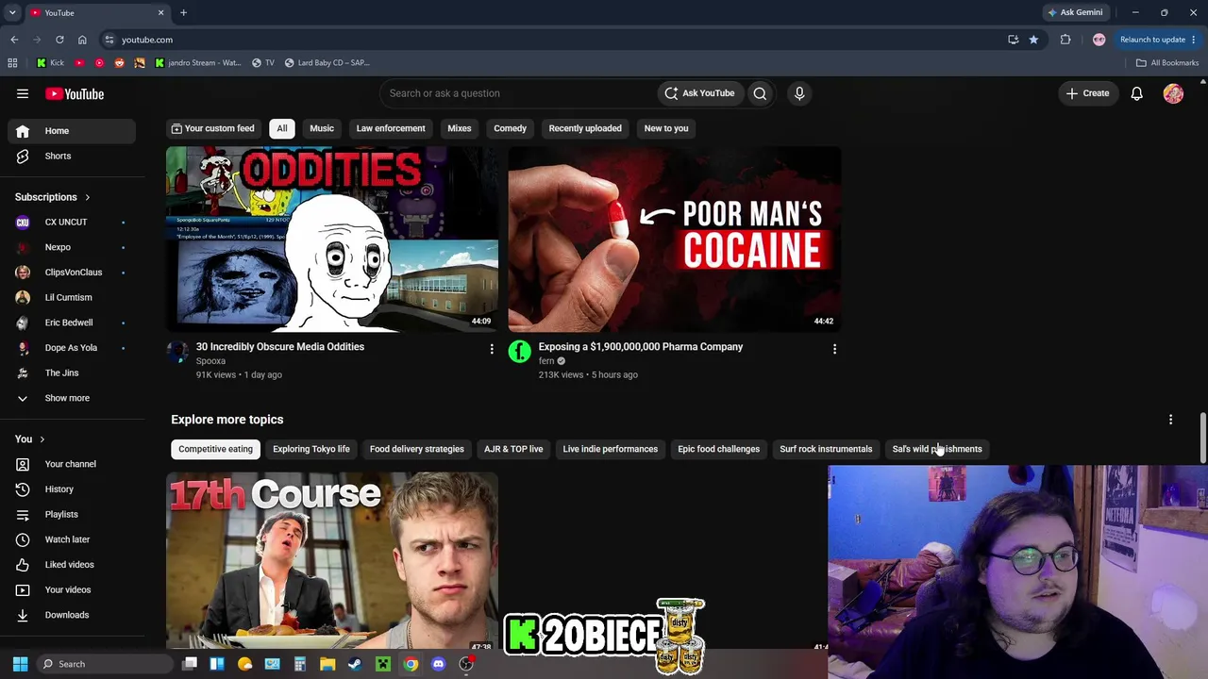
Task: Bookmark this page with the star
Action: pyautogui.click(x=1033, y=40)
